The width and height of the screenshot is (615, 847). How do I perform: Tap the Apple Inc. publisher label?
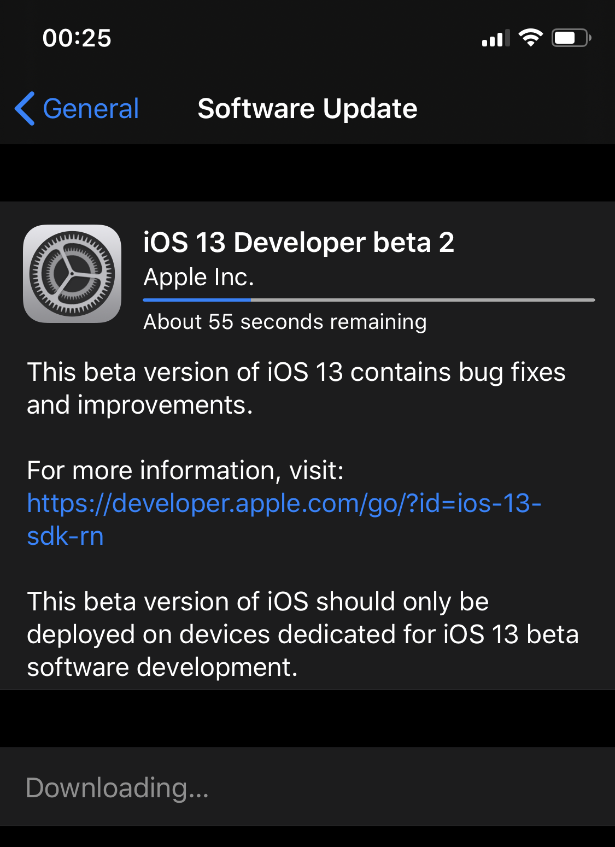[x=198, y=278]
